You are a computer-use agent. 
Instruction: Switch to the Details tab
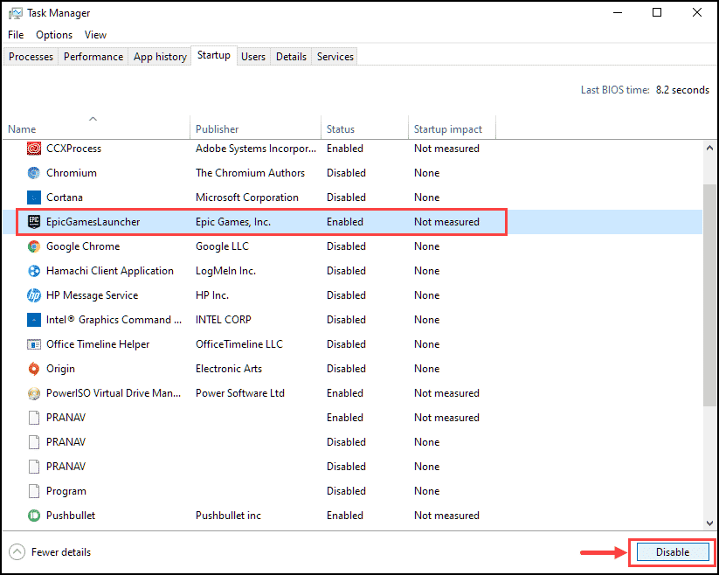point(291,57)
